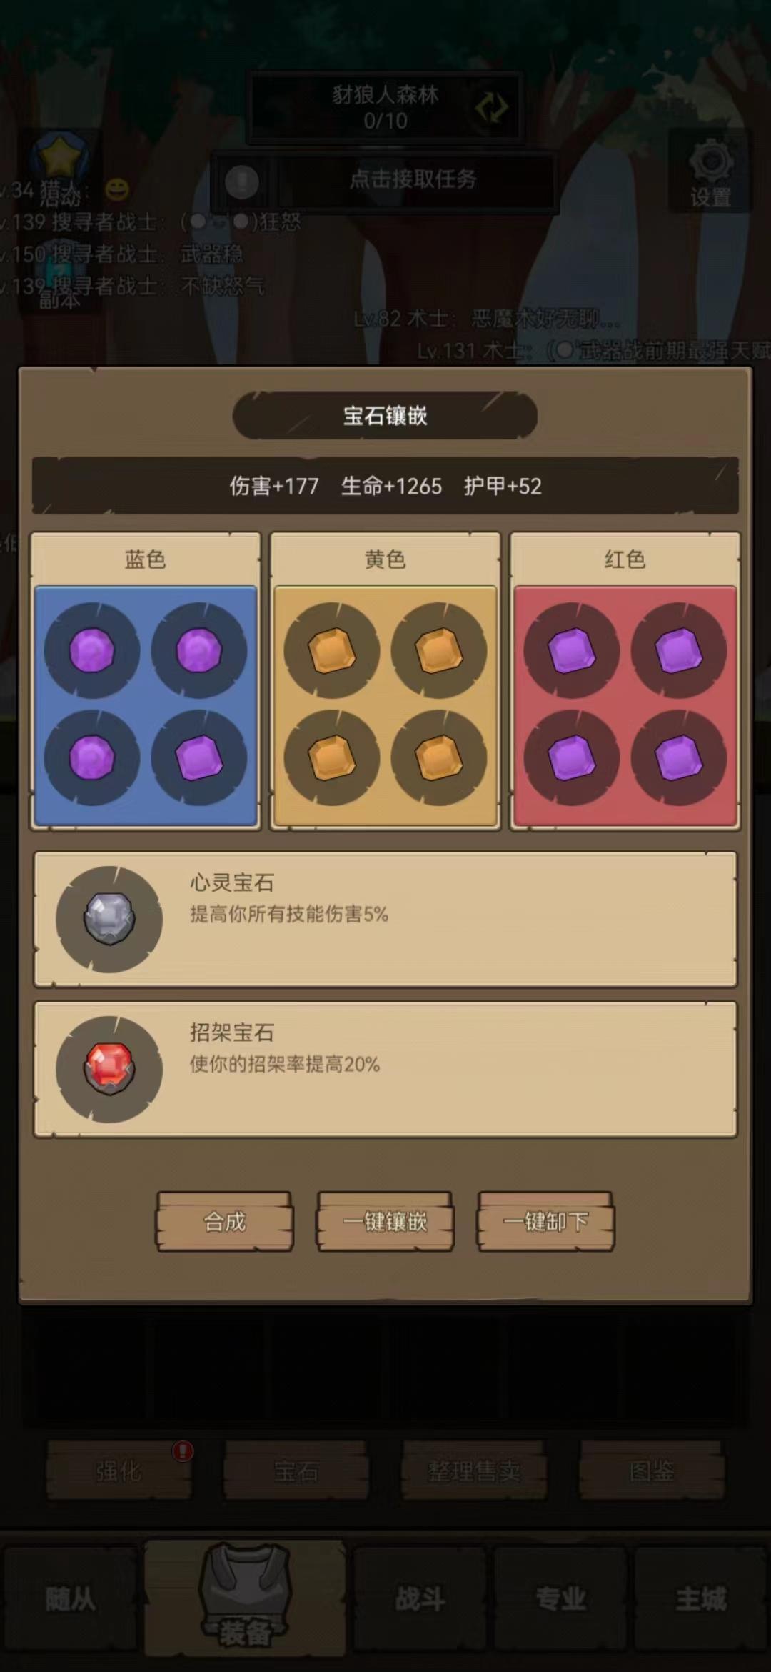Open the 专业 tab
Viewport: 771px width, 1672px height.
click(x=561, y=1599)
